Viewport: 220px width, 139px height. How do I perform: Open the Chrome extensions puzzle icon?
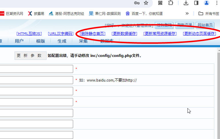pos(171,3)
